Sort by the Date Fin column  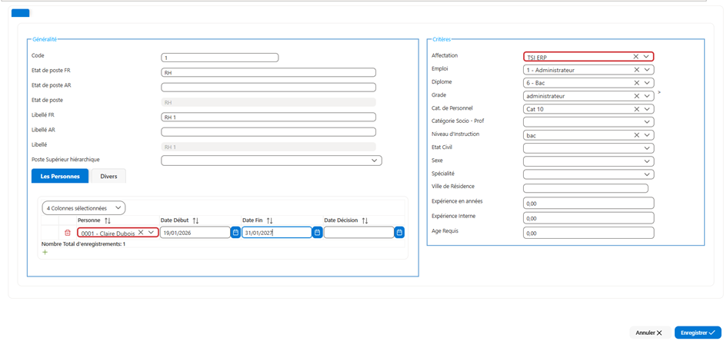tap(269, 220)
